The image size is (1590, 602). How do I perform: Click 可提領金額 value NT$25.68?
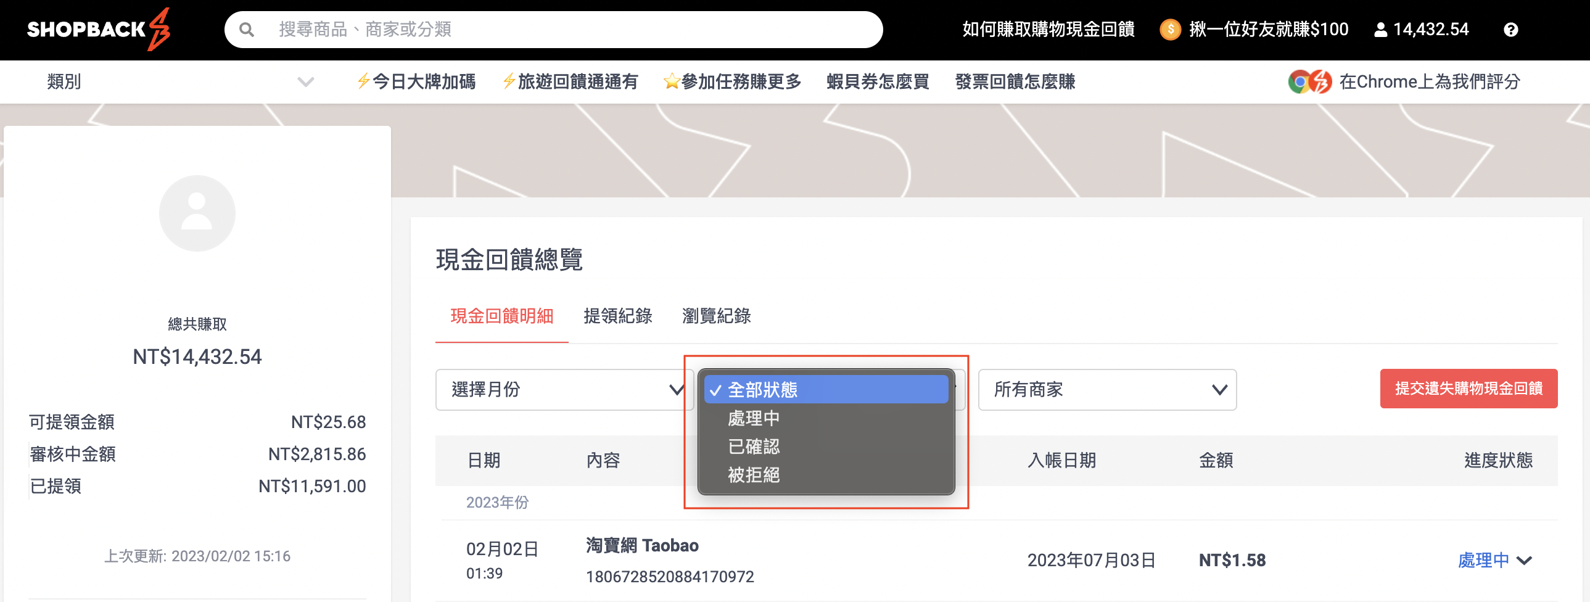328,423
